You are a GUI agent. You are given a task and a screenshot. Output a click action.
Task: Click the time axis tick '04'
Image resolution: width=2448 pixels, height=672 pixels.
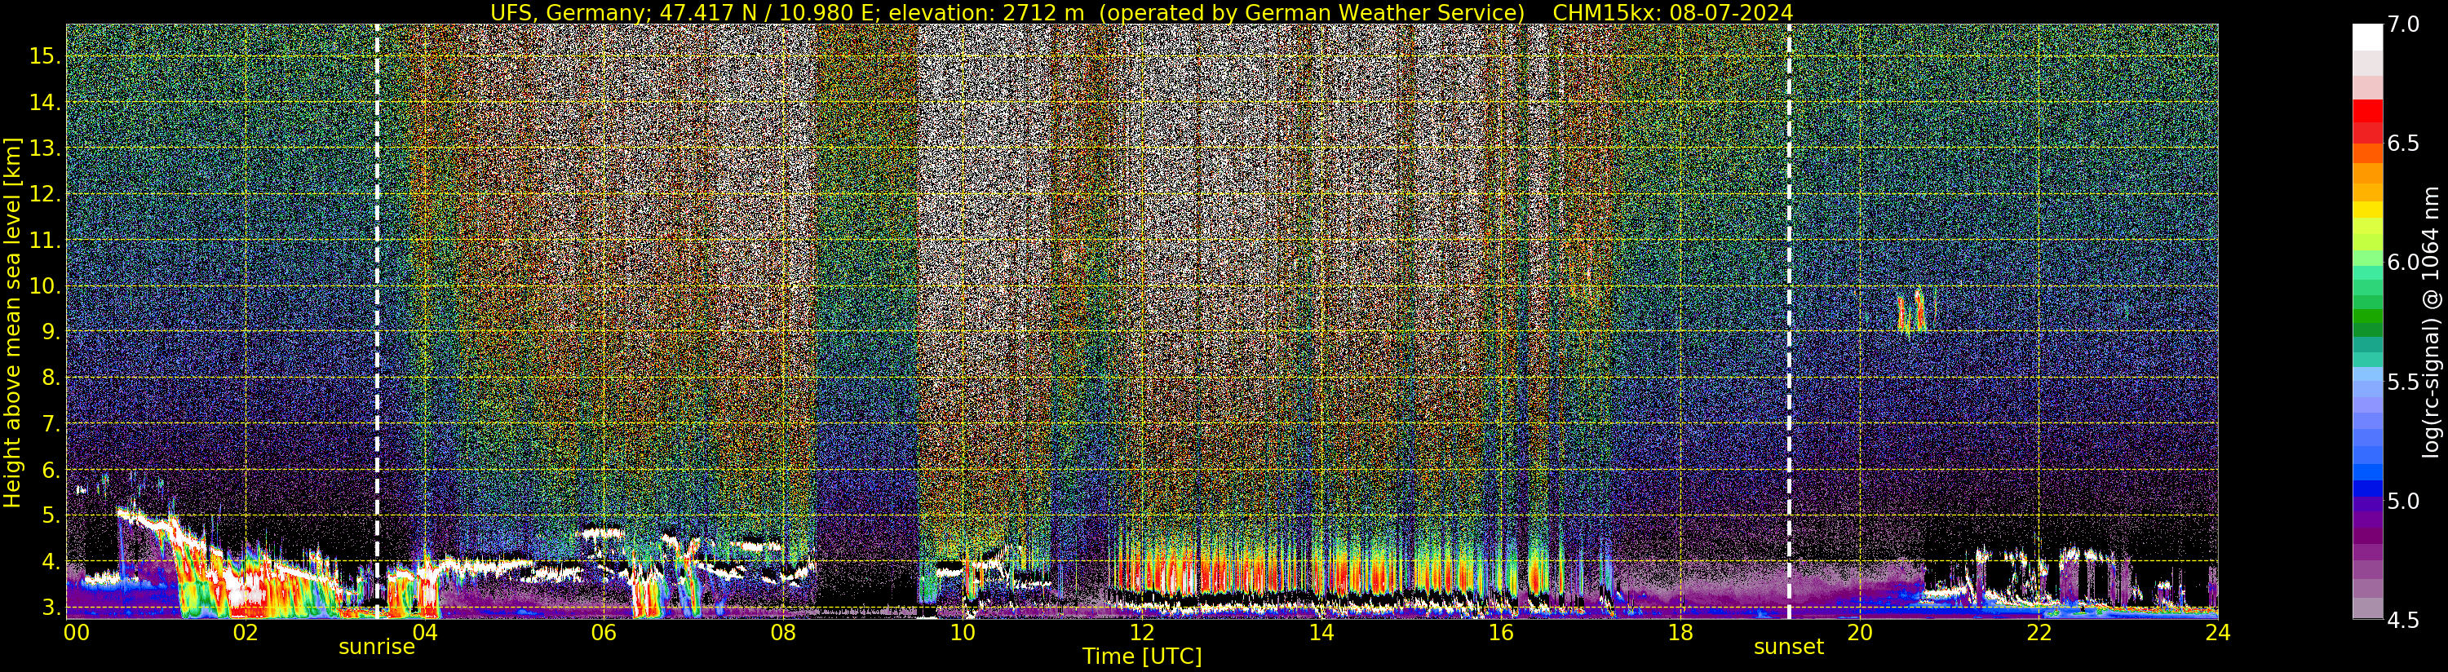[x=424, y=632]
